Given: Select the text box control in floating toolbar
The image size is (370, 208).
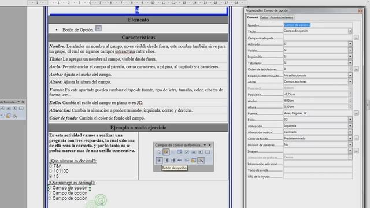Looking at the screenshot, I should click(x=9, y=108).
